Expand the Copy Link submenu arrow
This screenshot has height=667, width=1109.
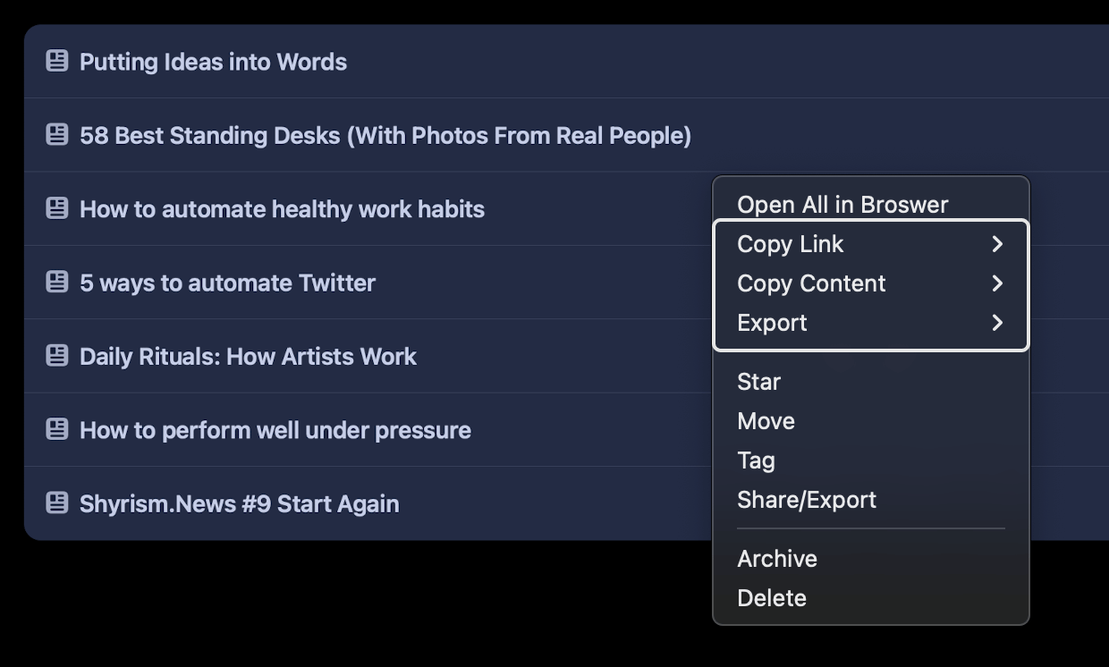pyautogui.click(x=997, y=244)
